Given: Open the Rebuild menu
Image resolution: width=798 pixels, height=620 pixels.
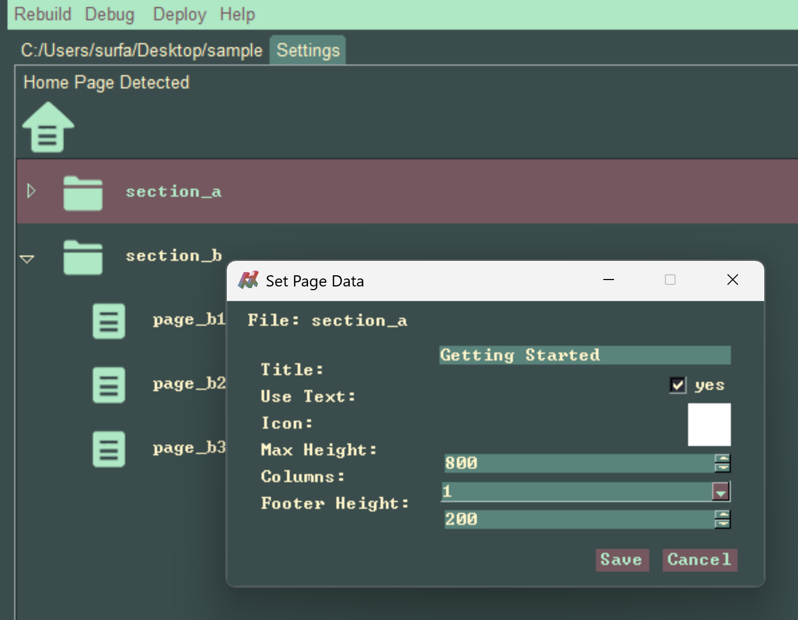Looking at the screenshot, I should [42, 14].
